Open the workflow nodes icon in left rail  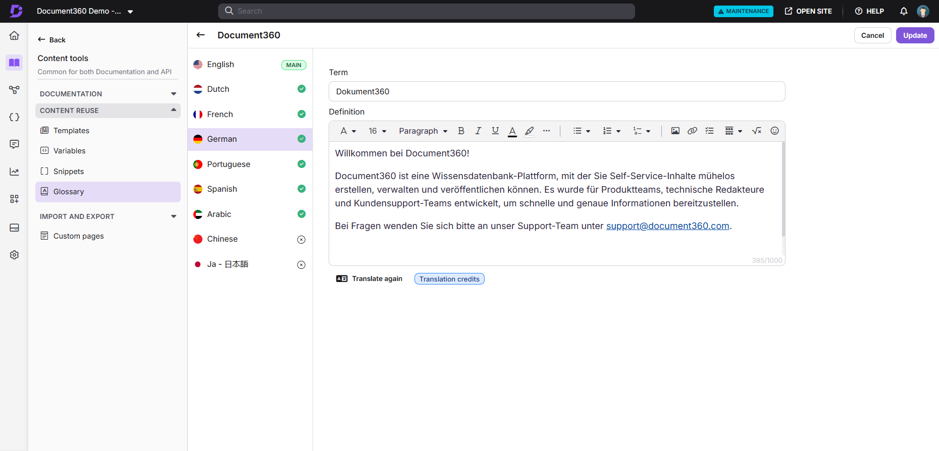[14, 90]
